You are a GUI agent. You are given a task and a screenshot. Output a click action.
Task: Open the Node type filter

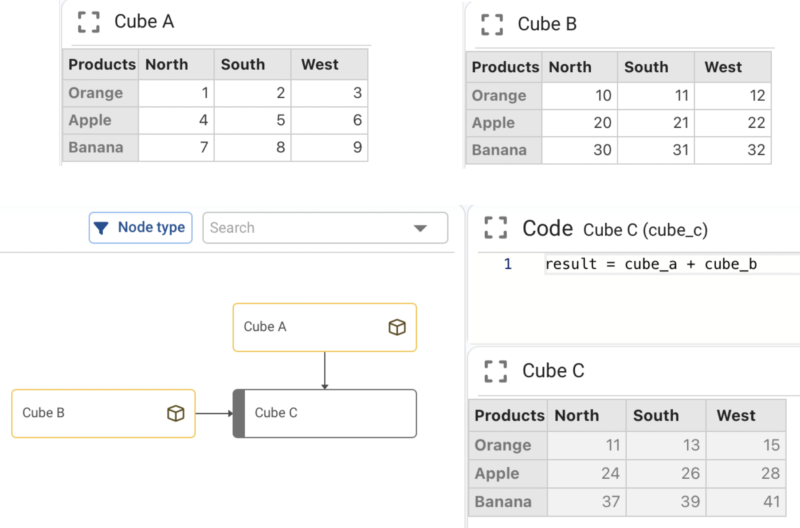tap(141, 228)
